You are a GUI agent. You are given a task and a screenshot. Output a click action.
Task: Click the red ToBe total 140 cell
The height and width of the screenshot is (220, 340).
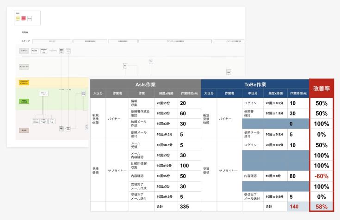[298, 207]
